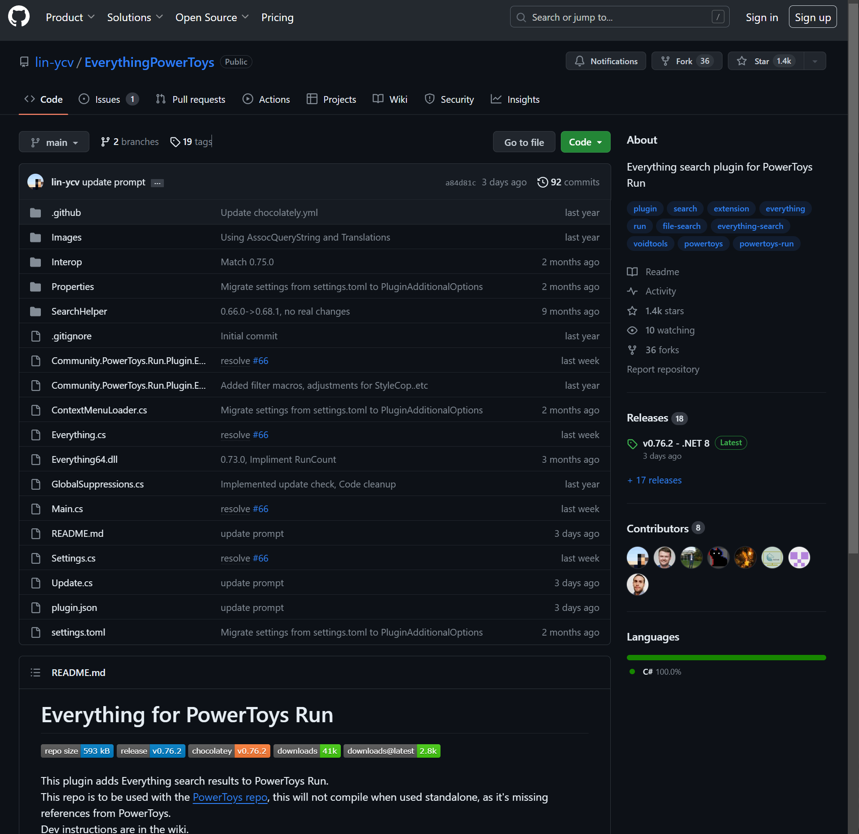Click the Go to file button
859x834 pixels.
pyautogui.click(x=524, y=142)
